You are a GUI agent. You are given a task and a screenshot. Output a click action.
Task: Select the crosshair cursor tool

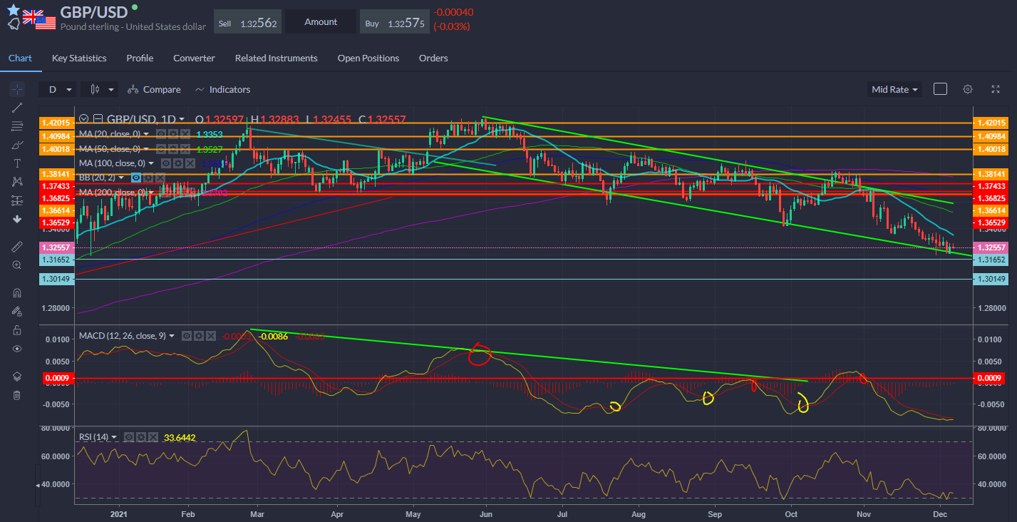point(16,89)
